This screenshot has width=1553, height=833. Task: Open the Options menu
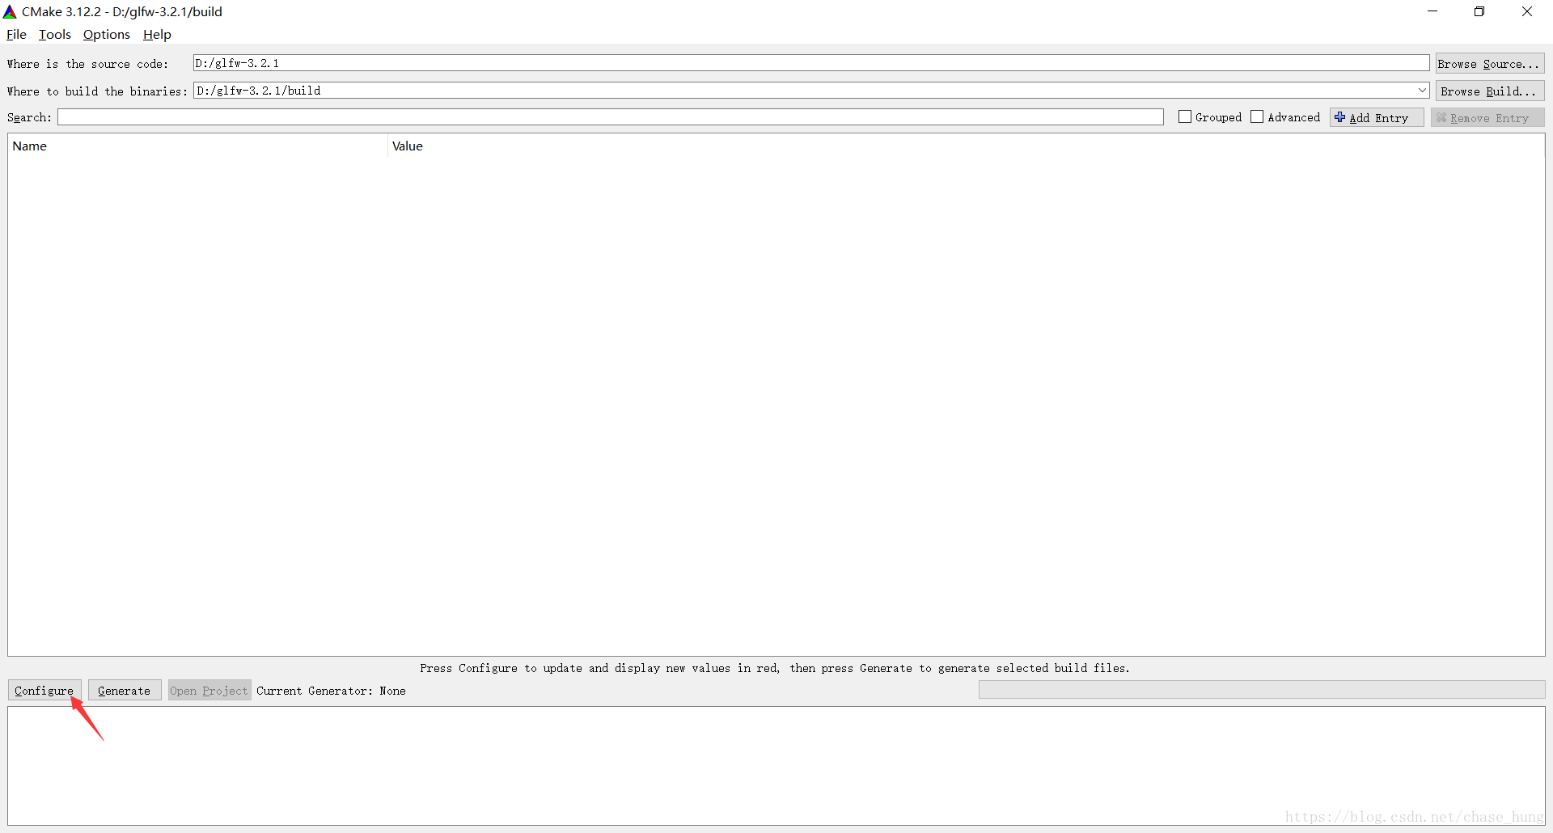(107, 35)
